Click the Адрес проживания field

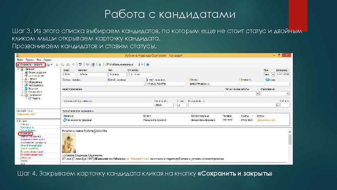click(143, 94)
